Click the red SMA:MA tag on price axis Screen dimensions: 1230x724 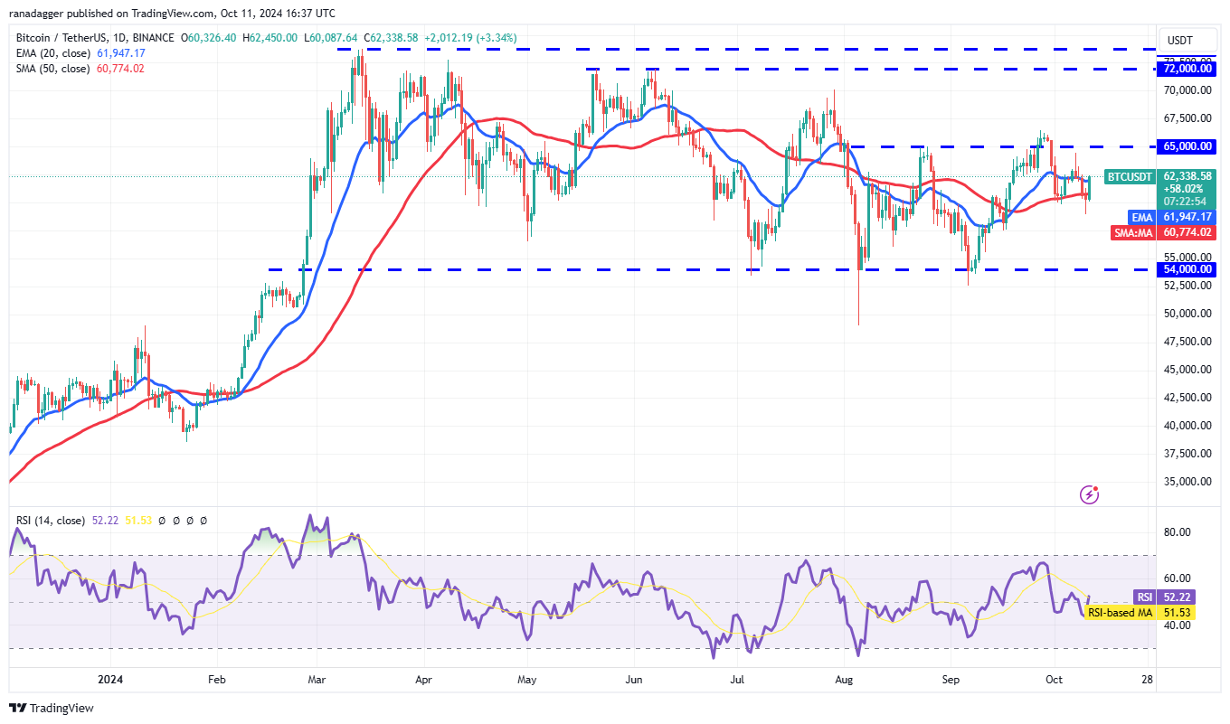[x=1134, y=232]
